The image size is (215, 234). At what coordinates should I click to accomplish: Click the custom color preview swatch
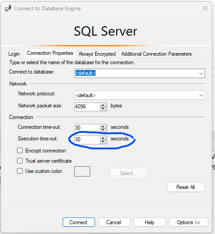[82, 171]
